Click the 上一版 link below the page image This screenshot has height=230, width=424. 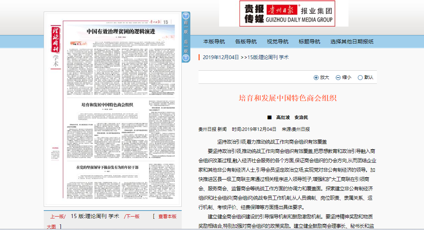(58, 216)
